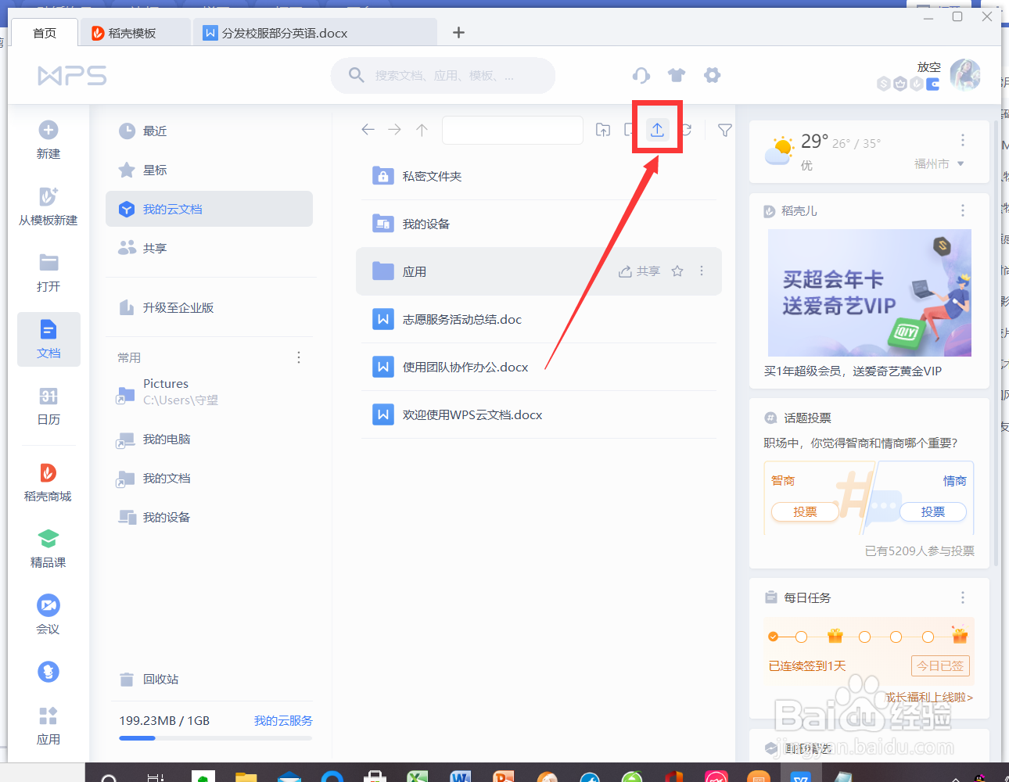Click the back navigation arrow
Viewport: 1009px width, 782px height.
(x=368, y=130)
